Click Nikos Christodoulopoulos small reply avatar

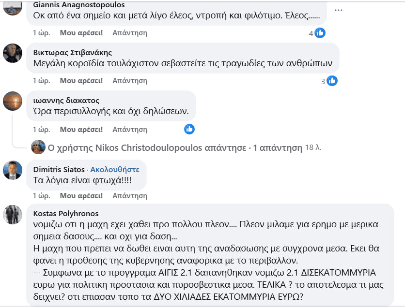38,147
